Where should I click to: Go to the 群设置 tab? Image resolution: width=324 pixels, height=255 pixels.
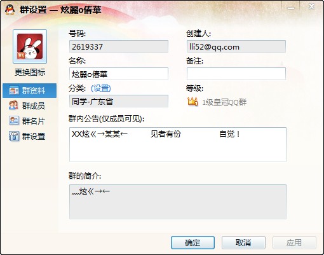pos(29,136)
